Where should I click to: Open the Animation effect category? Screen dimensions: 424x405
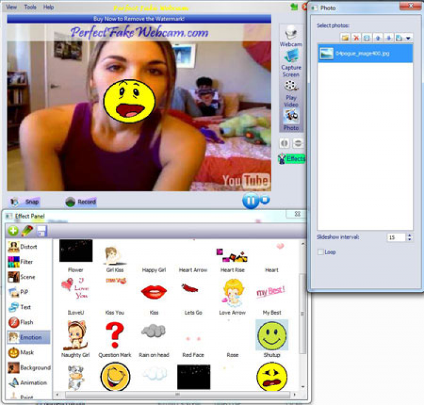click(x=28, y=383)
